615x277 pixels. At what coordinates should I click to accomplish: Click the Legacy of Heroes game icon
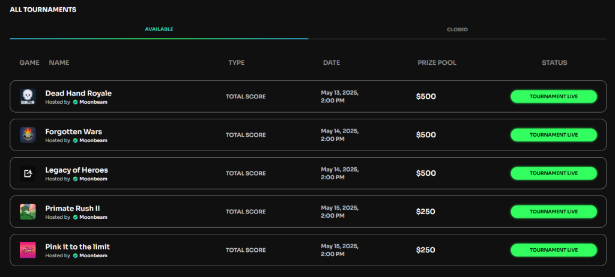(x=28, y=173)
